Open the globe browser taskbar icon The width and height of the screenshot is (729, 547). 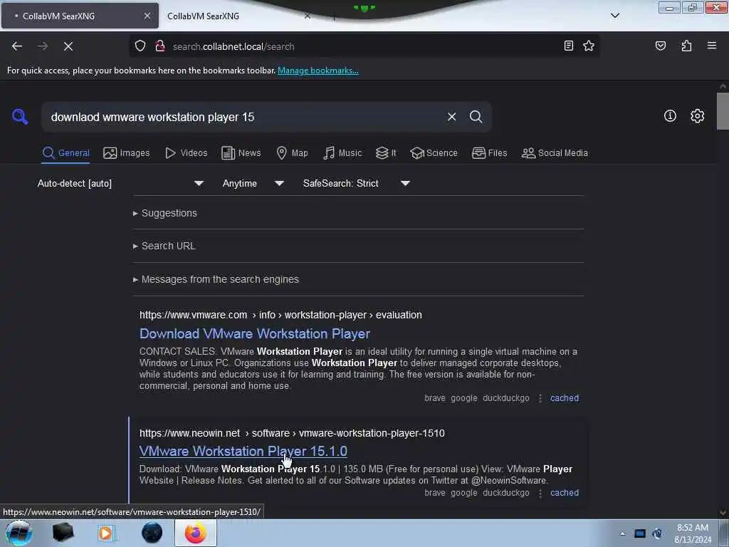pyautogui.click(x=152, y=533)
